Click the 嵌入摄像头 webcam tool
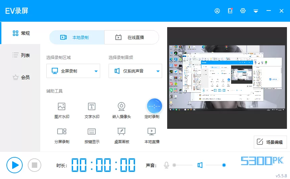This screenshot has width=290, height=179. (121, 111)
